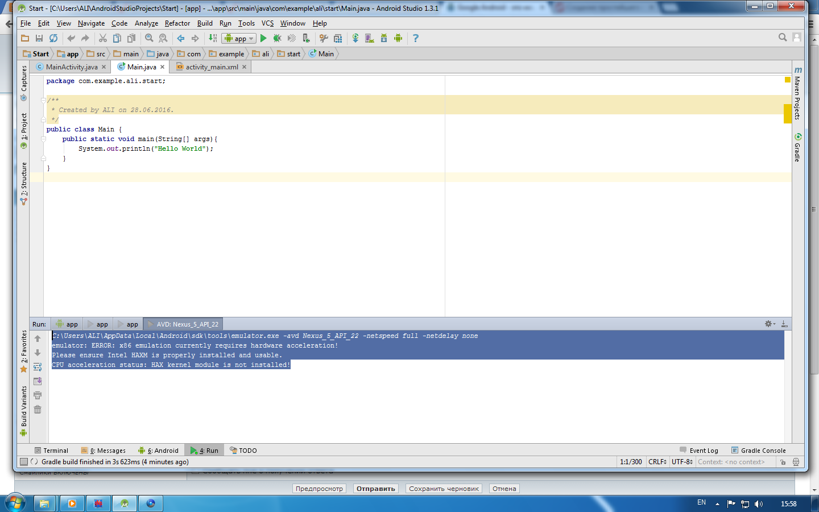
Task: Open the UTF-8 encoding dropdown
Action: click(682, 462)
